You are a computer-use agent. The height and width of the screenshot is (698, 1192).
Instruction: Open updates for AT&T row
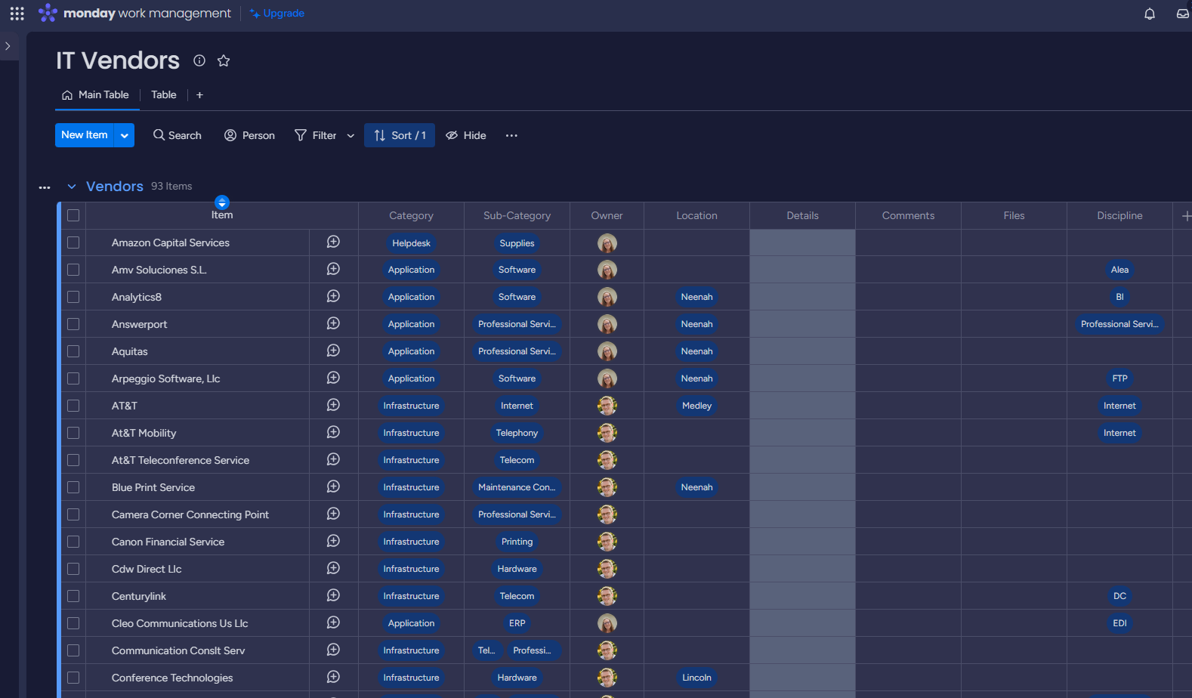point(333,405)
